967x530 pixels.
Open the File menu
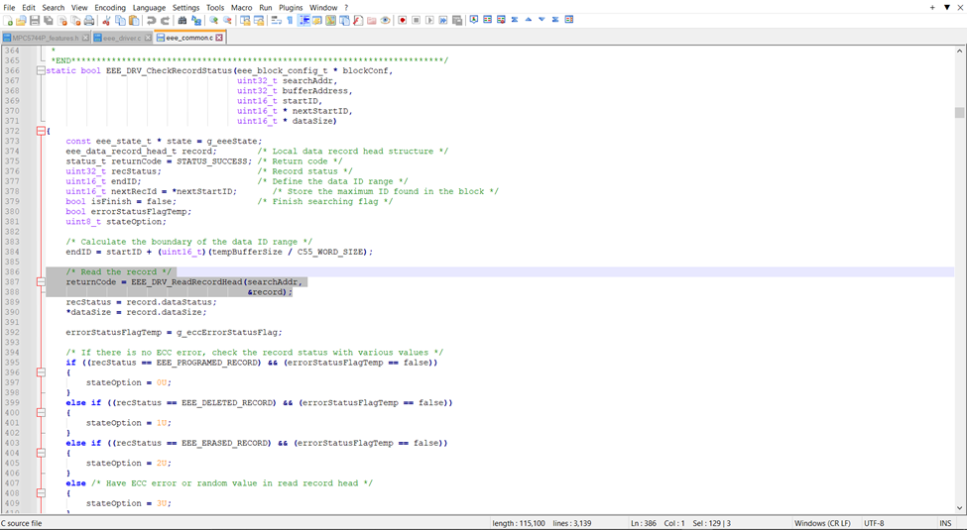(x=9, y=7)
